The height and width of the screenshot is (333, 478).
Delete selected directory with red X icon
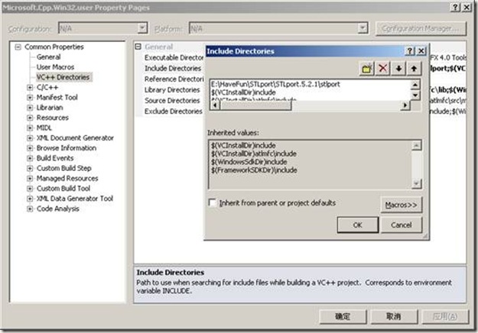(x=383, y=68)
